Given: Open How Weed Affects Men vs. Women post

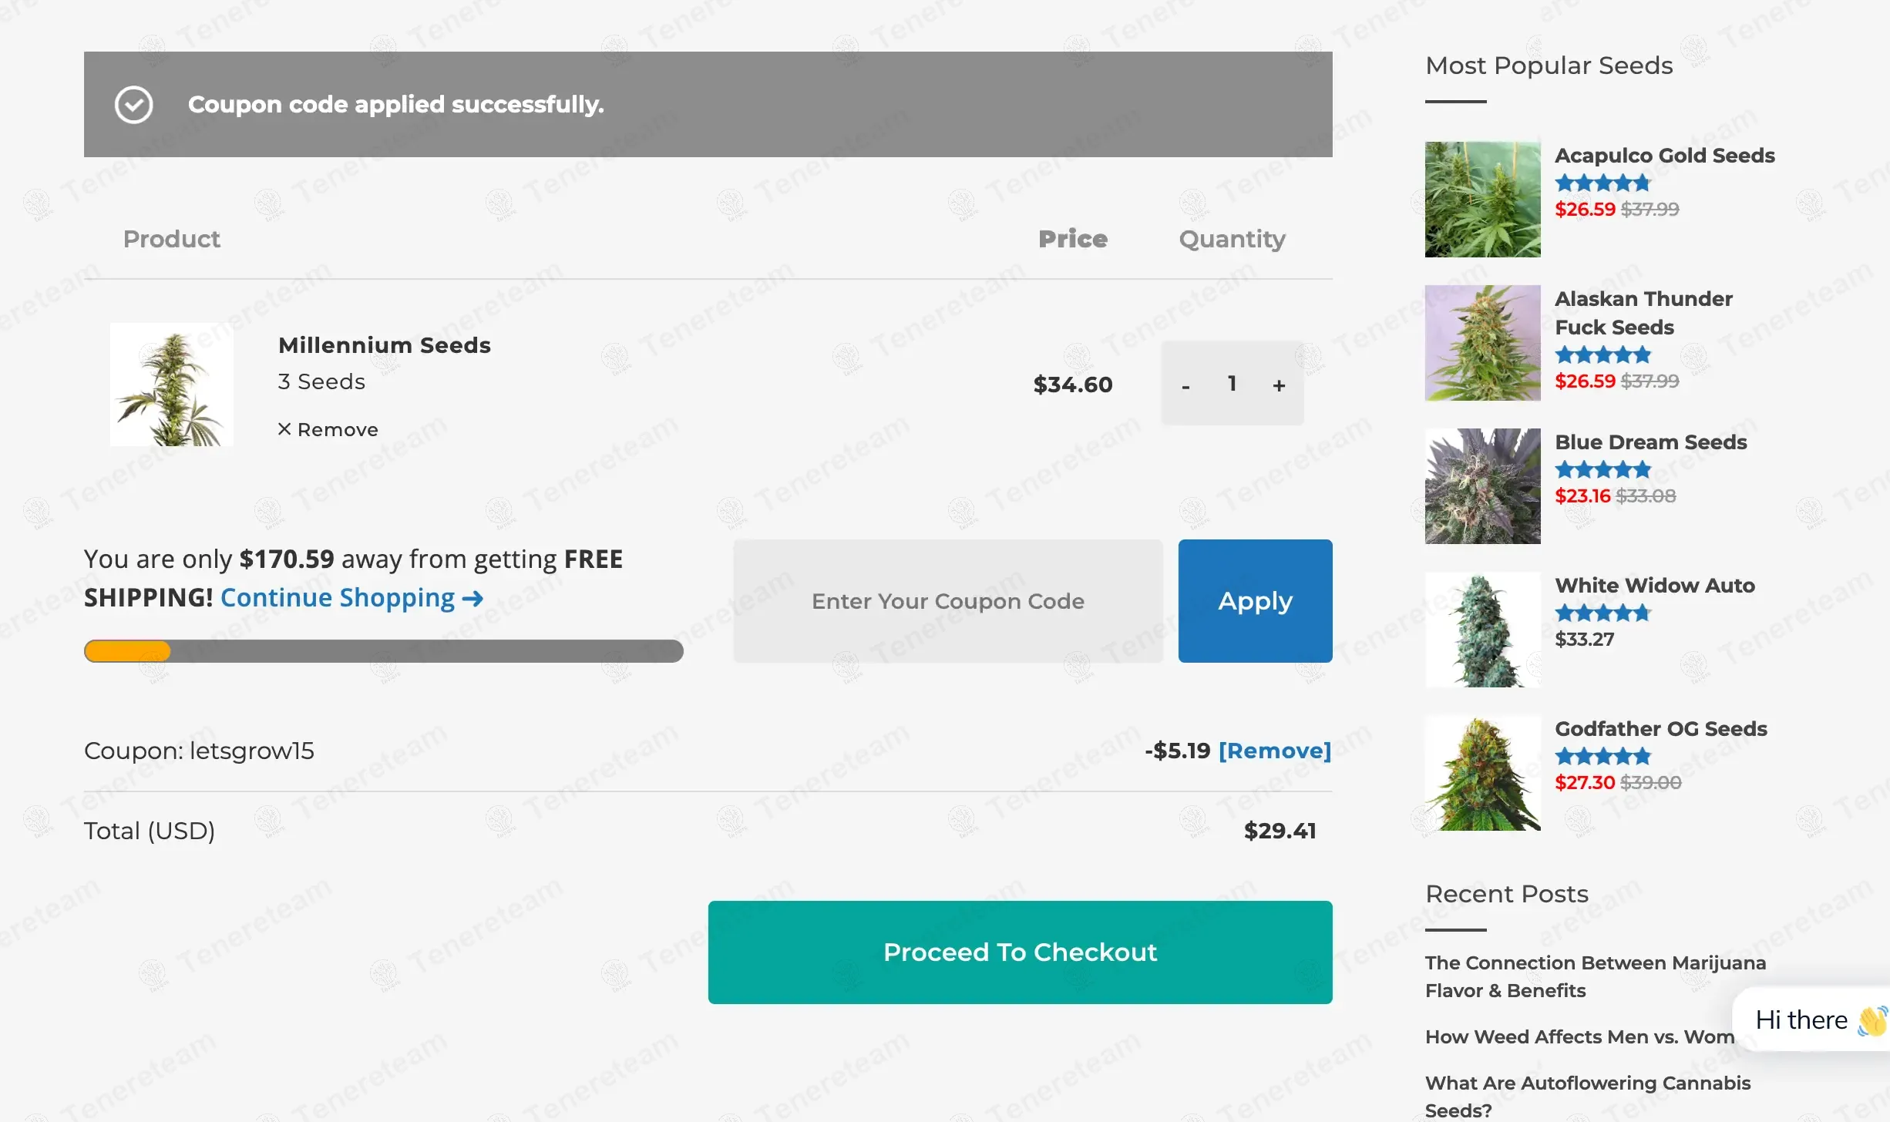Looking at the screenshot, I should click(1579, 1037).
